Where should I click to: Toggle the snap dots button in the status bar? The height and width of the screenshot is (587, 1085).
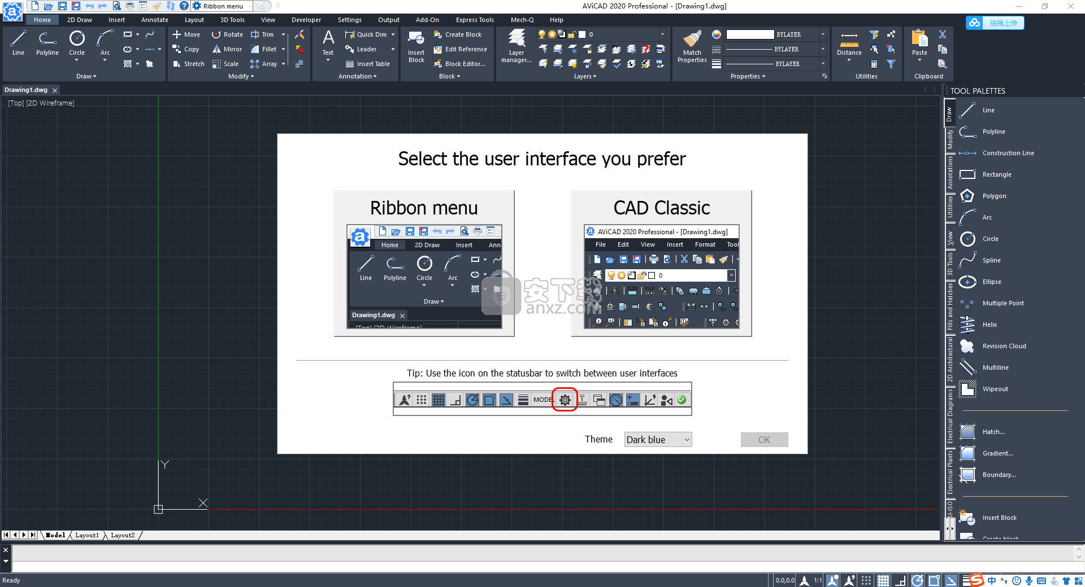click(866, 580)
